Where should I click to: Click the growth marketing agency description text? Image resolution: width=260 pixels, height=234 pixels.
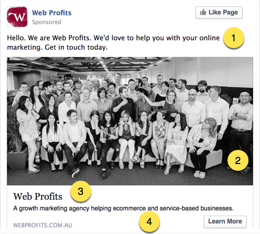tap(123, 208)
